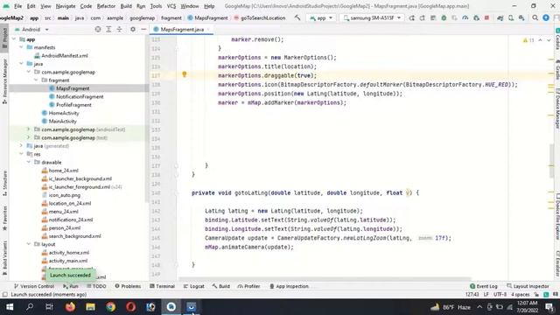The height and width of the screenshot is (315, 560).
Task: Open the Refactor menu
Action: 106,6
